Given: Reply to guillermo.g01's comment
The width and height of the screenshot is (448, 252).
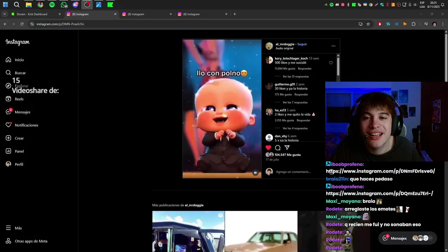Looking at the screenshot, I should [x=301, y=94].
